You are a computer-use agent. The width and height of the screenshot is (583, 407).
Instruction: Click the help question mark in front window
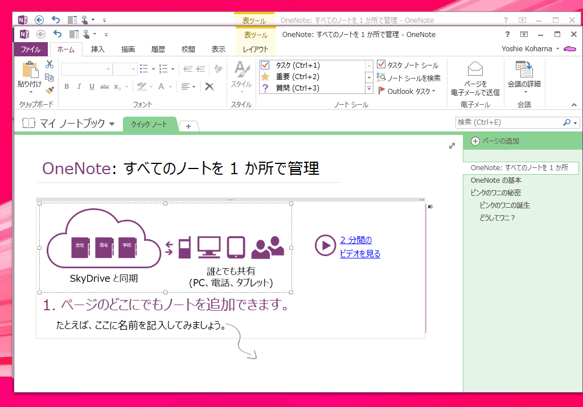coord(507,34)
